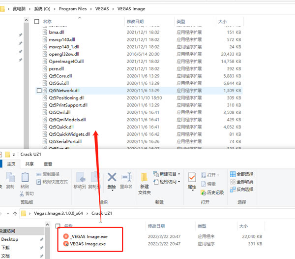Screen dimensions: 295x259
Task: Select the pcre.dll file
Action: 57,69
